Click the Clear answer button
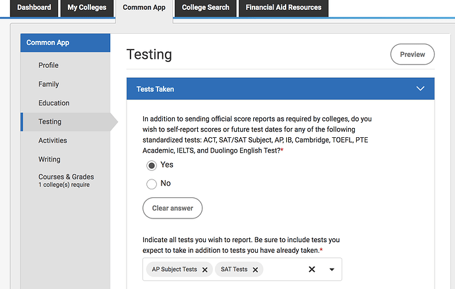 point(172,208)
